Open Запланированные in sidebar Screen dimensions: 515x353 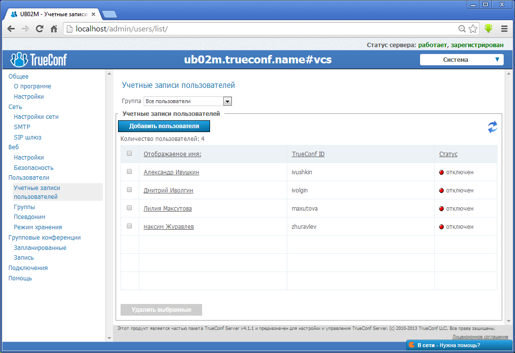(40, 248)
